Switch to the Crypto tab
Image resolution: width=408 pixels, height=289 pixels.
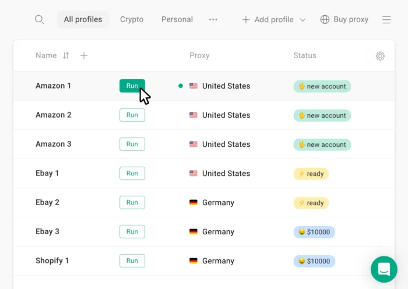(132, 19)
